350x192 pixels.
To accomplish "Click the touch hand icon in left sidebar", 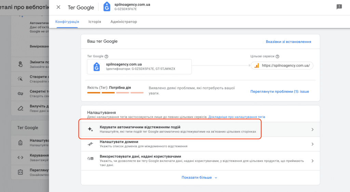I will [x=20, y=64].
